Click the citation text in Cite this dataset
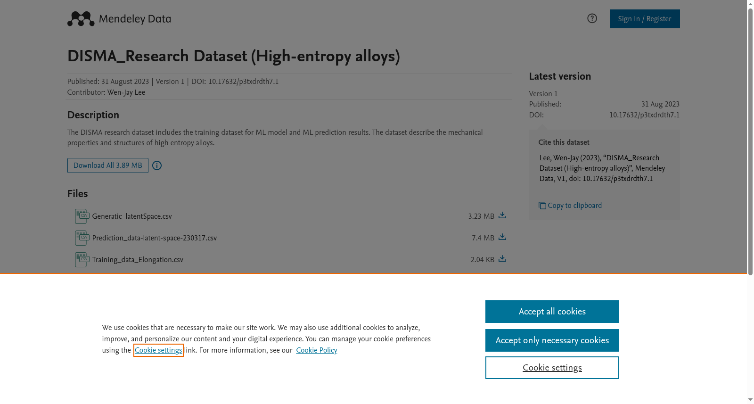Image resolution: width=754 pixels, height=404 pixels. (x=602, y=168)
